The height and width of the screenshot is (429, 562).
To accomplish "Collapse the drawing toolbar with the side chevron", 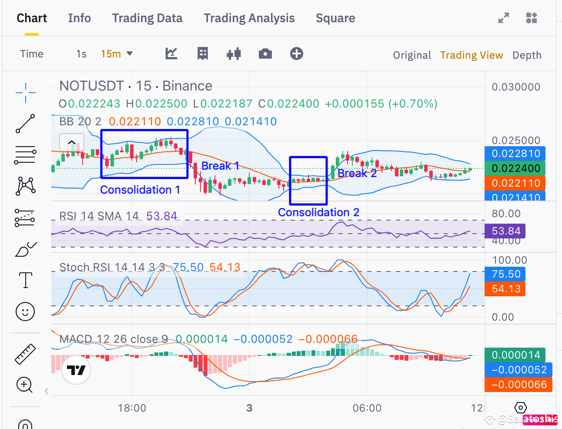I will point(46,391).
